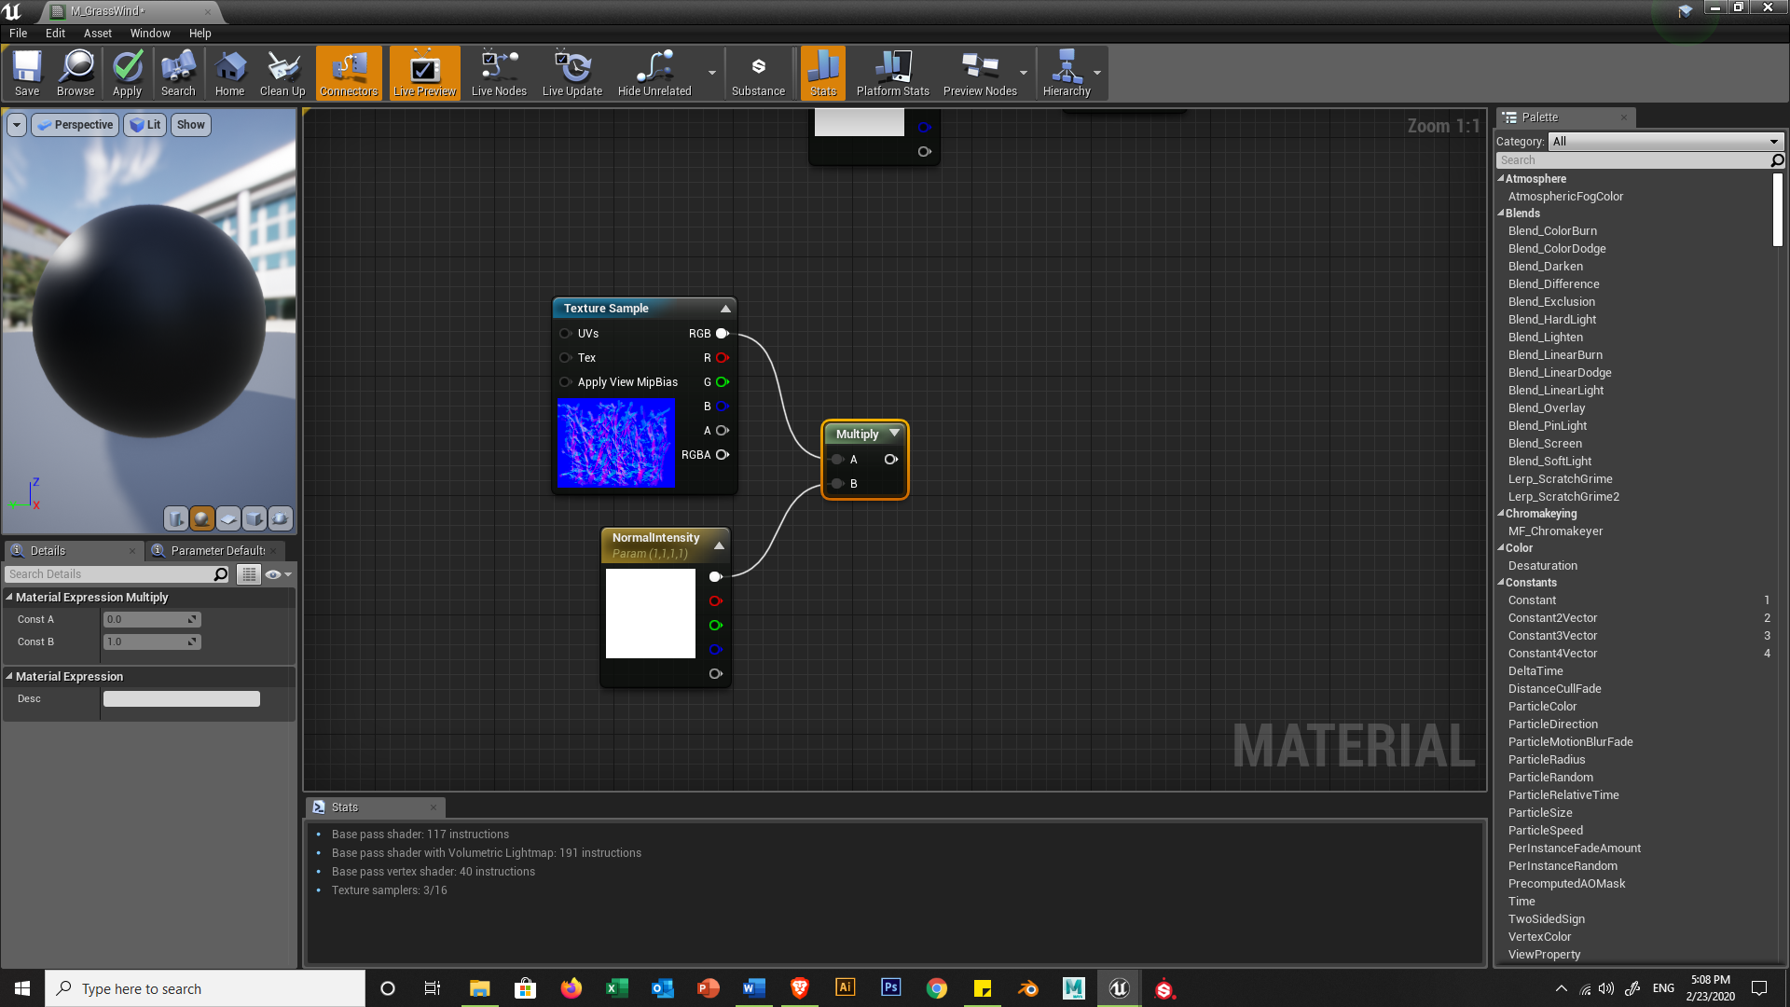Click the NormalIntensity white color preview

[x=650, y=614]
